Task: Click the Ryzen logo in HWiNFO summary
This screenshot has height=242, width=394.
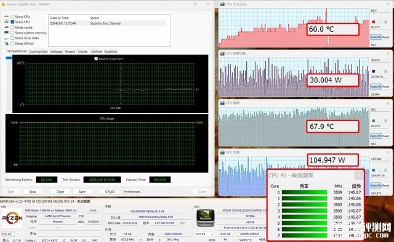Action: pos(12,218)
